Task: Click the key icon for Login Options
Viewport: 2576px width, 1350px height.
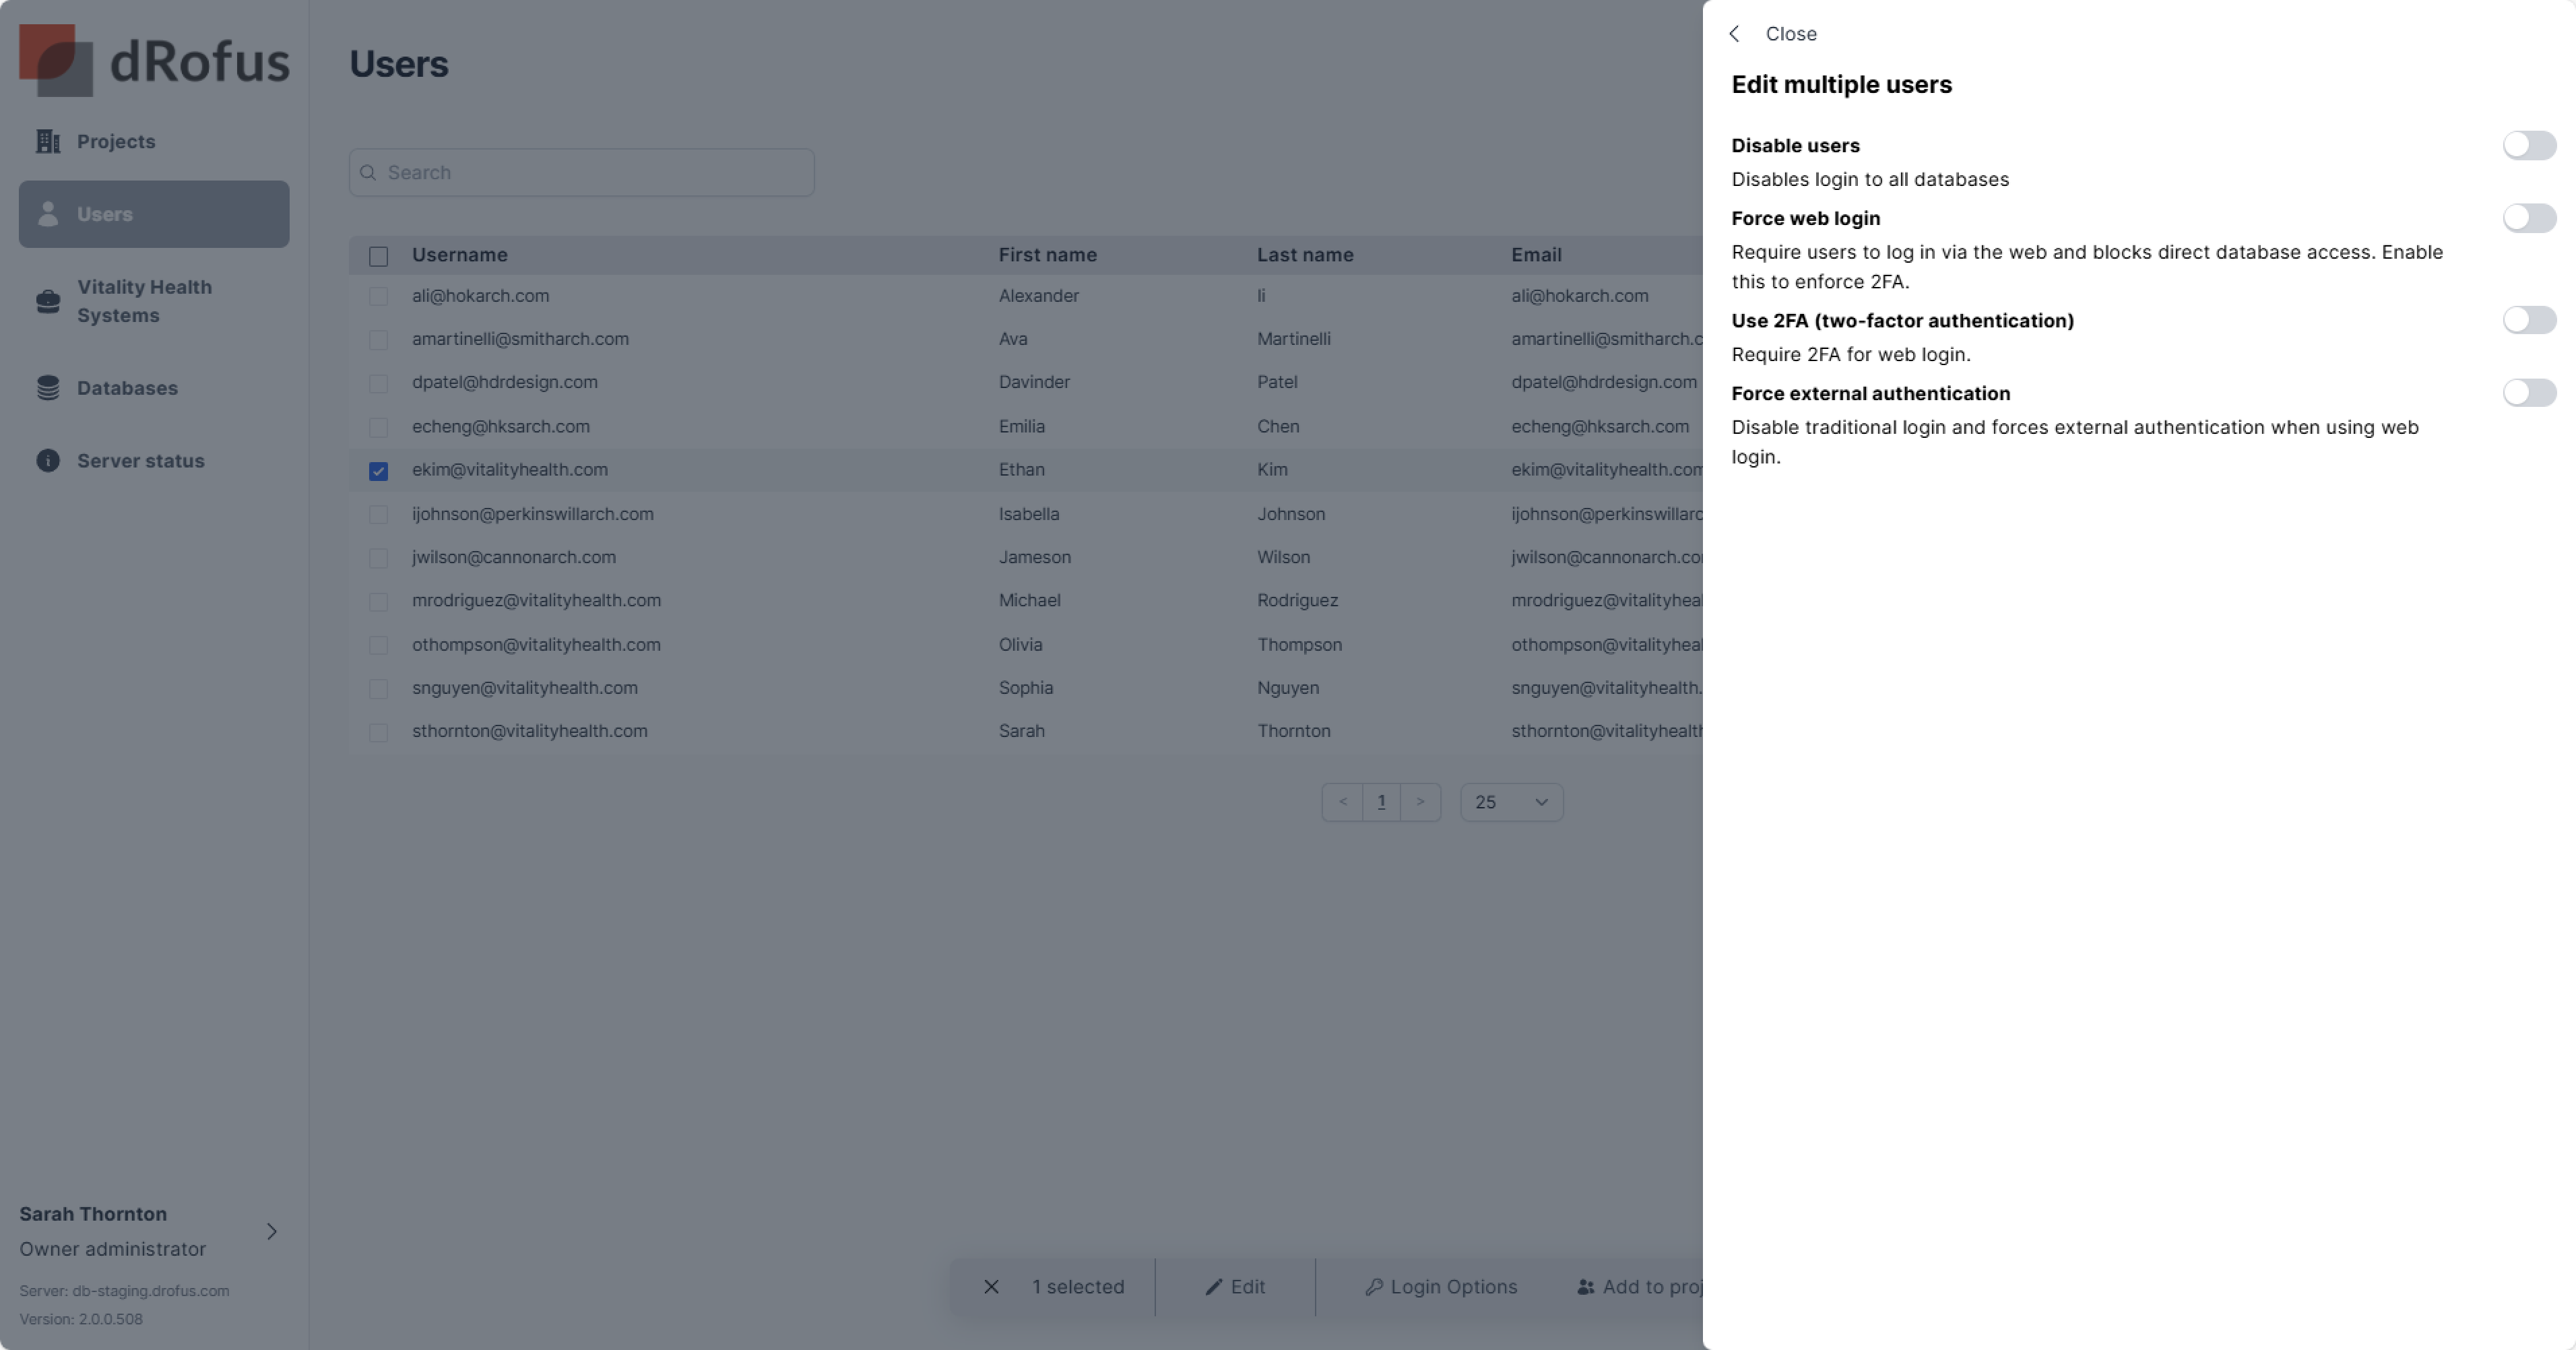Action: pos(1374,1287)
